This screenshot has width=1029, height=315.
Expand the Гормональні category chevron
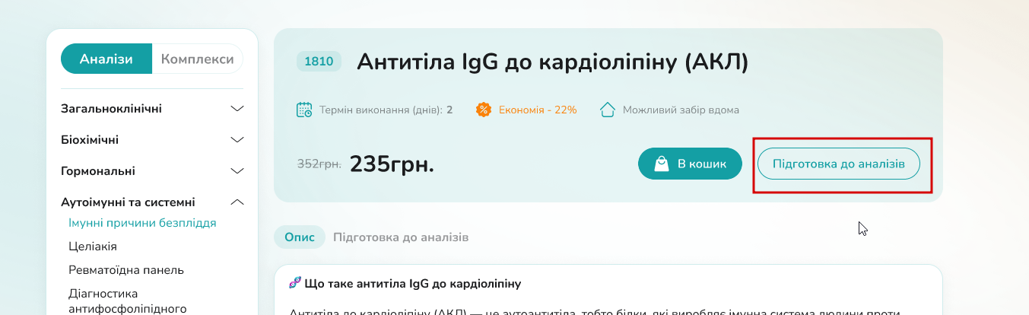pos(237,171)
